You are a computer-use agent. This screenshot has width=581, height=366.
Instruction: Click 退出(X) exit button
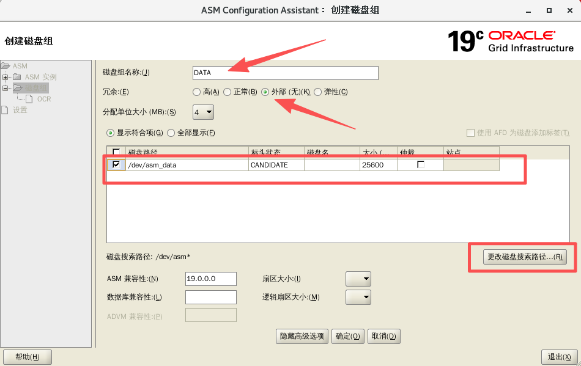(x=560, y=357)
